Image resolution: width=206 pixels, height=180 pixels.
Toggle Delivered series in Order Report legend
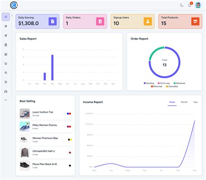[179, 83]
